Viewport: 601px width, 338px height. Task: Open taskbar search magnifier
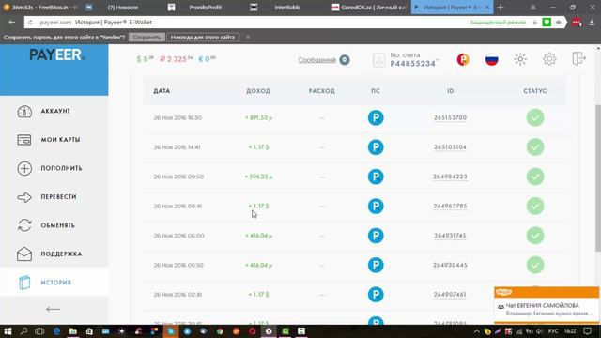pos(23,331)
